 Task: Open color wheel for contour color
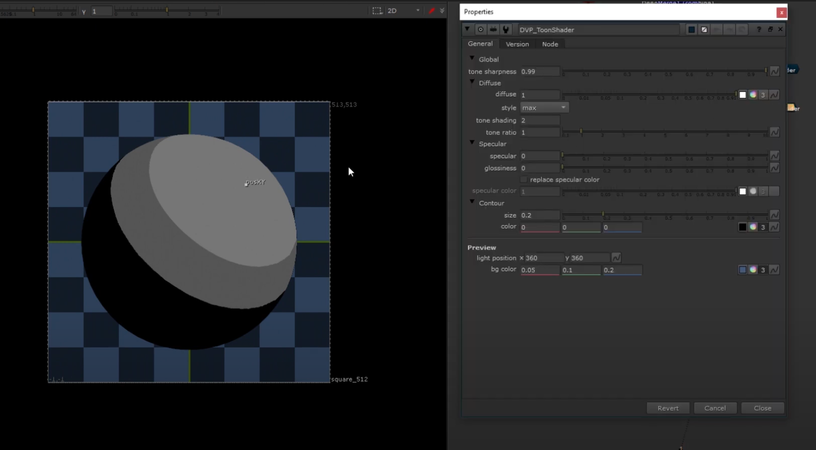click(753, 227)
